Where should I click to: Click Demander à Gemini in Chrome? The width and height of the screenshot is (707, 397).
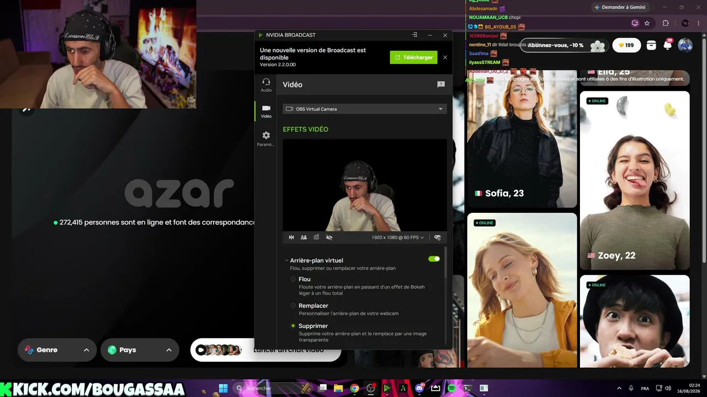tap(622, 7)
